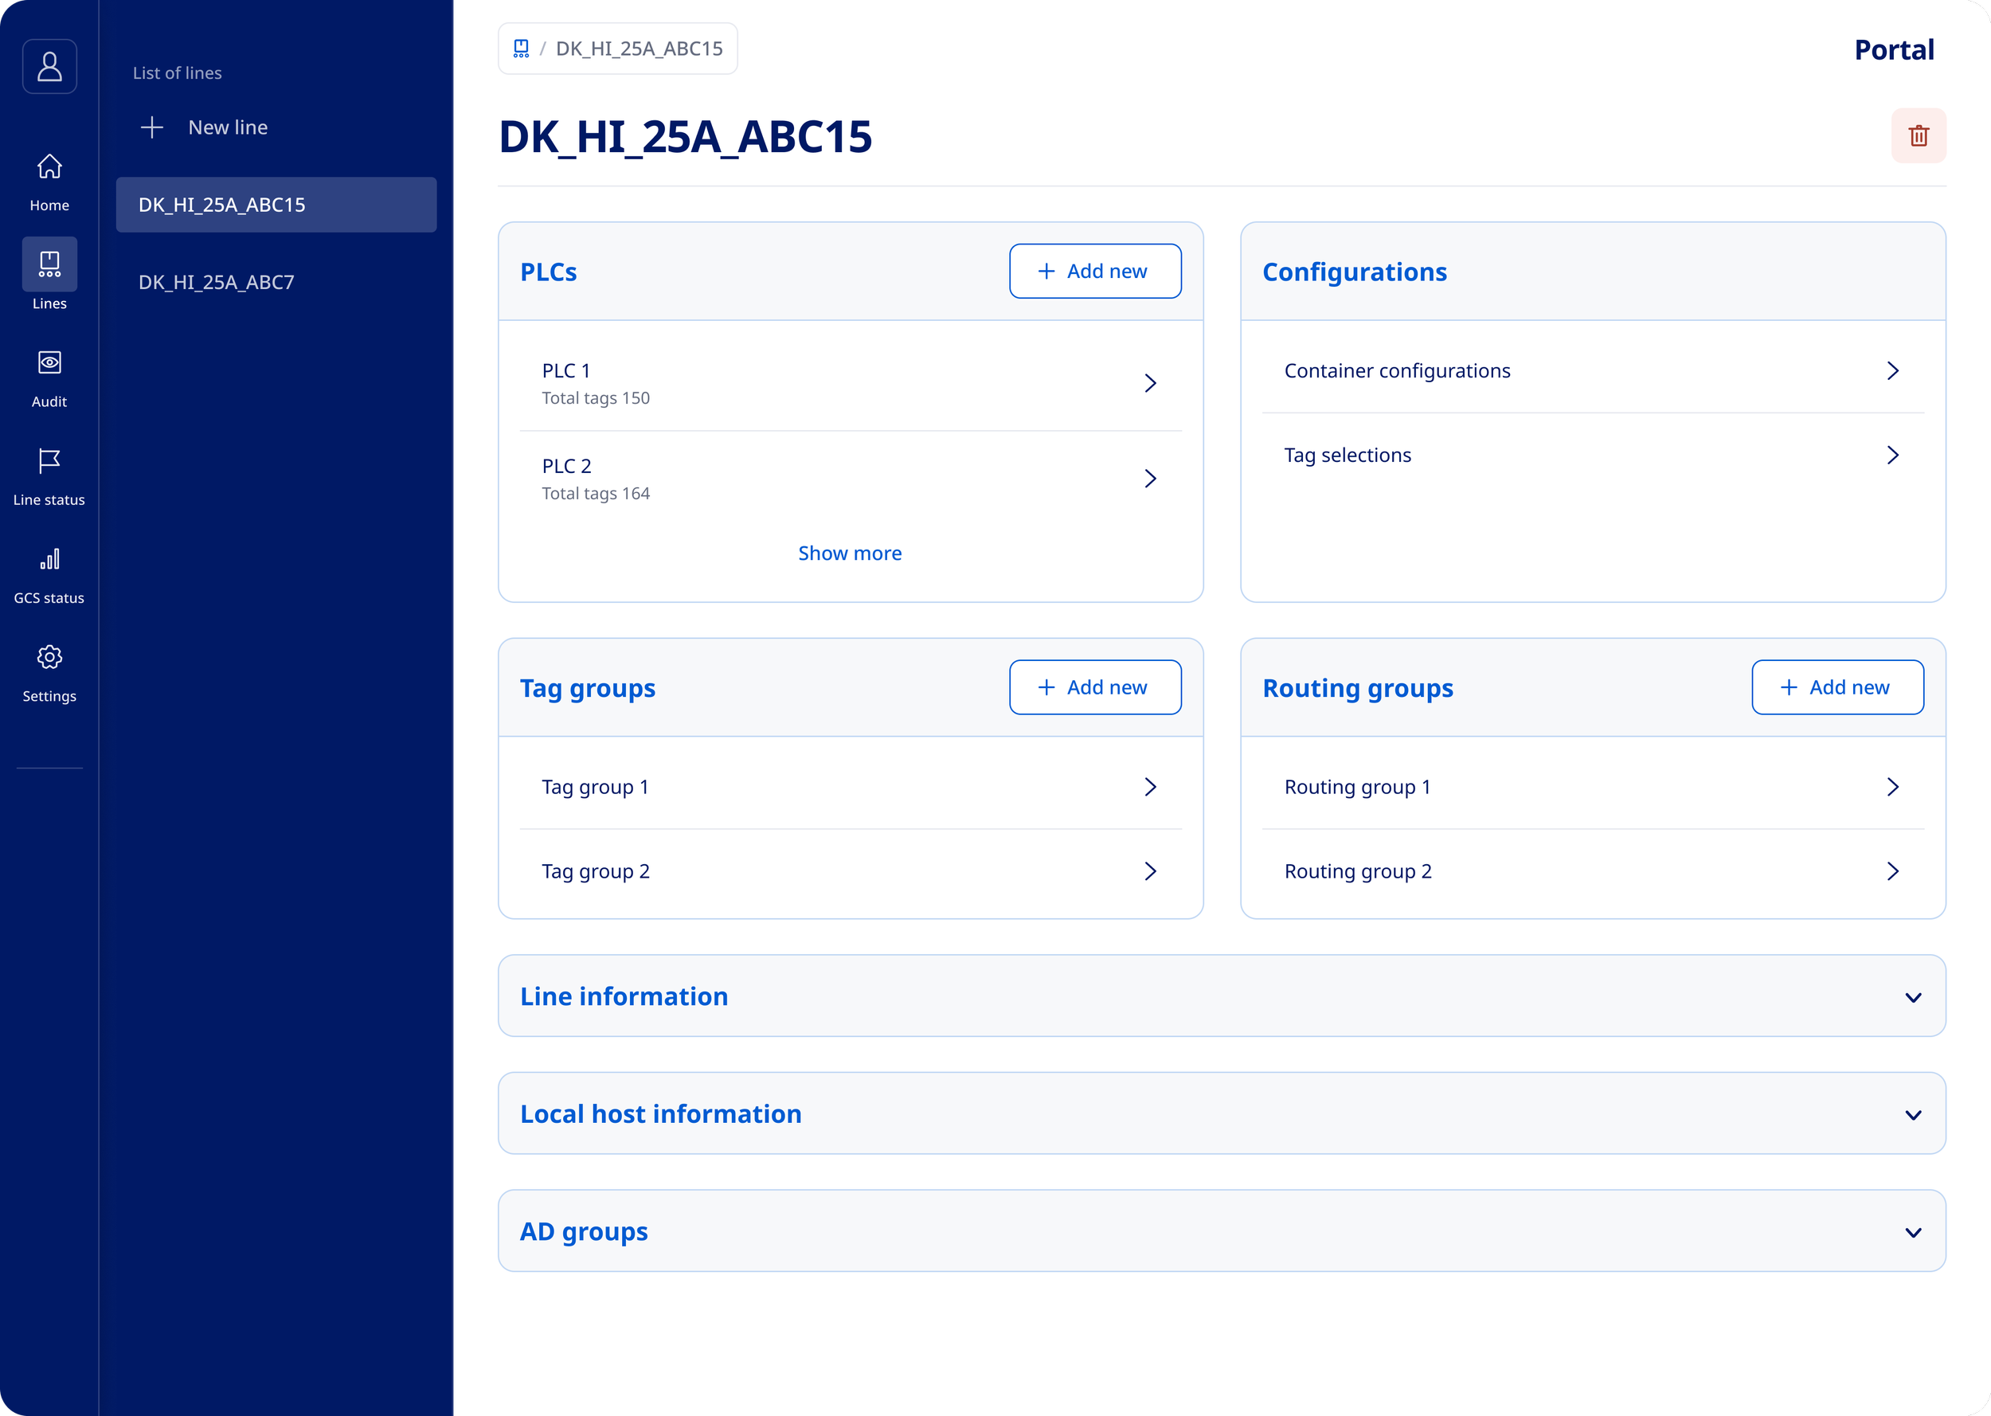This screenshot has width=1991, height=1416.
Task: Open Container configurations chevron
Action: click(x=1892, y=371)
